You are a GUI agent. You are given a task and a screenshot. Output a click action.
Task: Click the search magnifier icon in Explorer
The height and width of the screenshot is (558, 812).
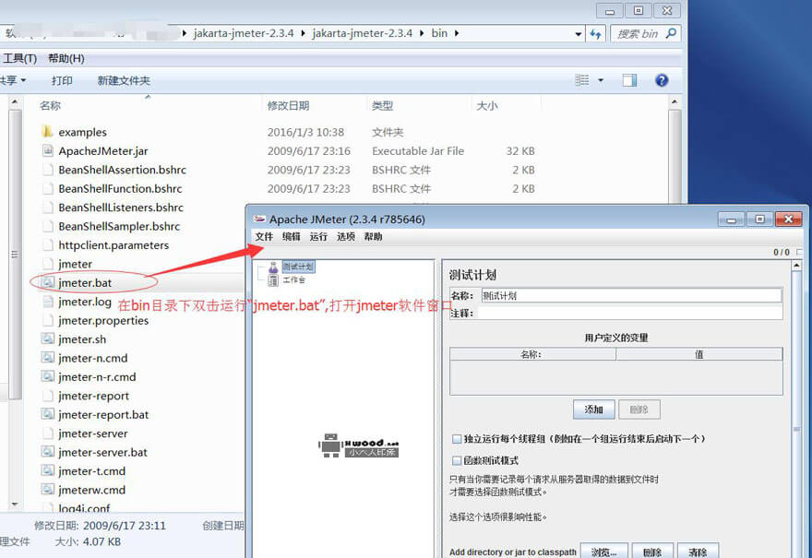tap(671, 33)
